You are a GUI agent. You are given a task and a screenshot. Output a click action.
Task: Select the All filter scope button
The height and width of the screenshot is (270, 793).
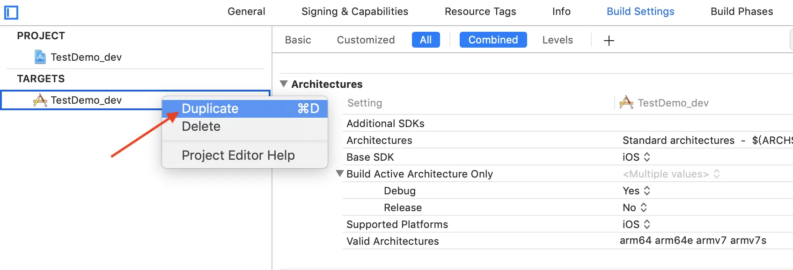[426, 40]
